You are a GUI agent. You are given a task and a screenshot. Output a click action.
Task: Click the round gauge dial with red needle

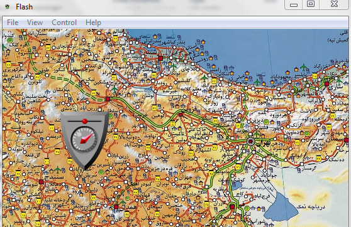point(84,139)
